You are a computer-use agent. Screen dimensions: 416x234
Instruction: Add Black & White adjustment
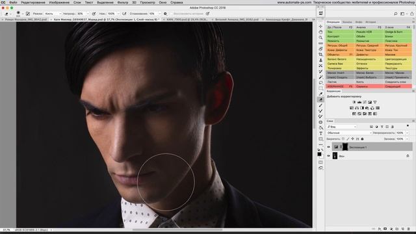click(362, 108)
